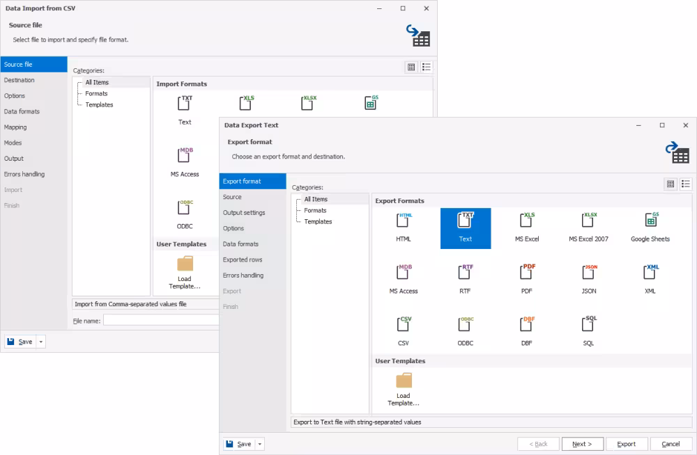Image resolution: width=697 pixels, height=455 pixels.
Task: Select All Items category in Data Export
Action: tap(316, 199)
